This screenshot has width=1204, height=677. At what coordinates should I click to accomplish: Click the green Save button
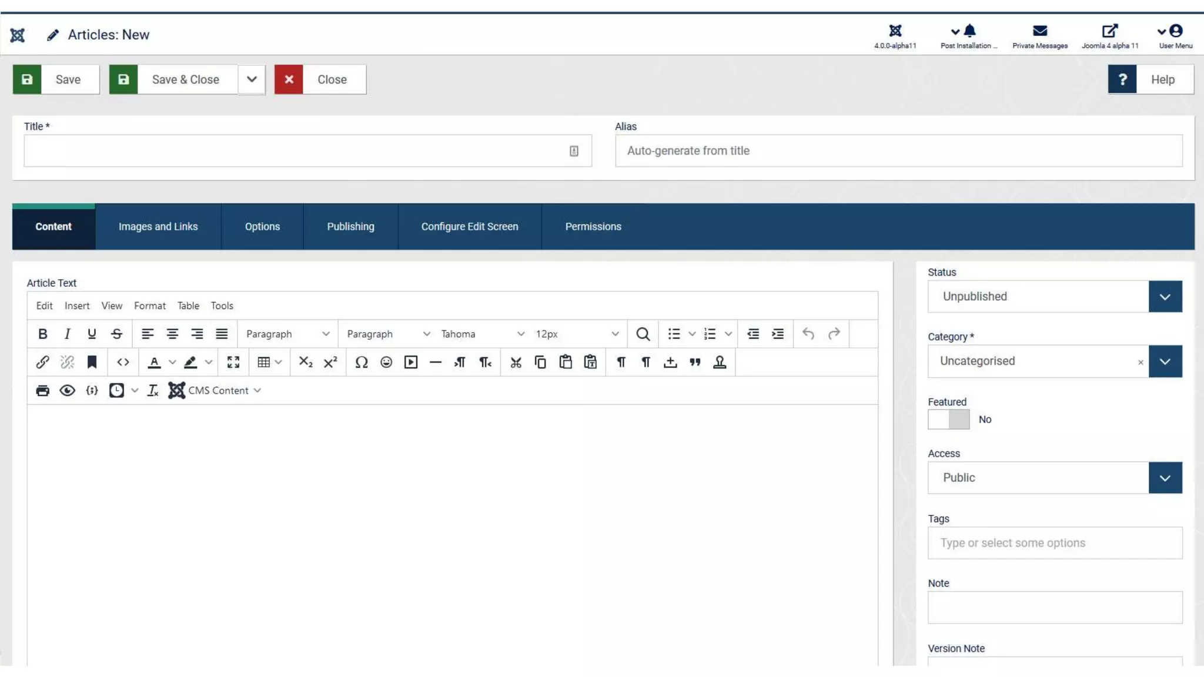point(56,79)
